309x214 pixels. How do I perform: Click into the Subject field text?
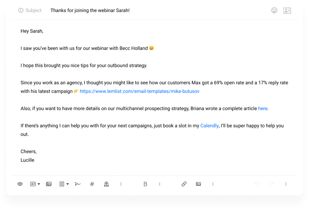pyautogui.click(x=90, y=11)
